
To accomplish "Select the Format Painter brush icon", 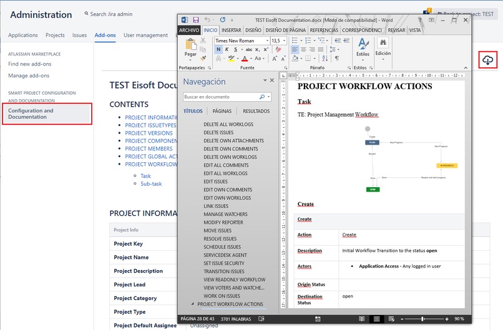I will click(x=203, y=58).
